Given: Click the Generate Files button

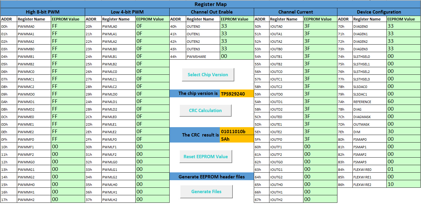Looking at the screenshot, I should click(206, 192).
